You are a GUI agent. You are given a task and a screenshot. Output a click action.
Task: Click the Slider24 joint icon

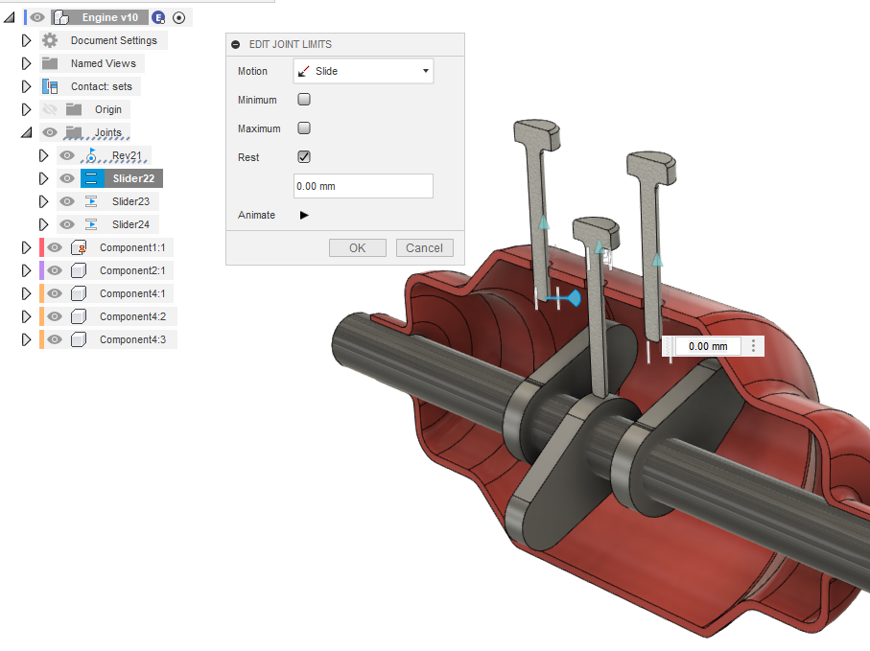91,224
